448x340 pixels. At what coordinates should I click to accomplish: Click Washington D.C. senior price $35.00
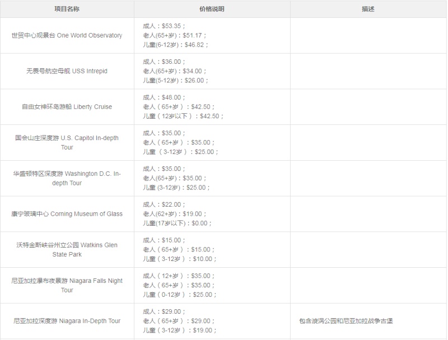pos(192,178)
